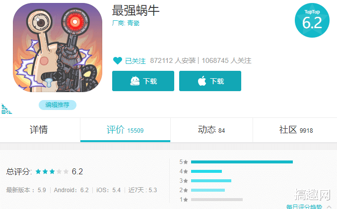Open the 厂商 青瓷 developer link

pyautogui.click(x=126, y=23)
